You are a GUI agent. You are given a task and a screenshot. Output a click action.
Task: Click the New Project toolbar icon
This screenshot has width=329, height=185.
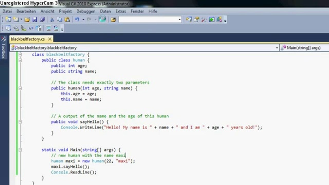coord(8,20)
